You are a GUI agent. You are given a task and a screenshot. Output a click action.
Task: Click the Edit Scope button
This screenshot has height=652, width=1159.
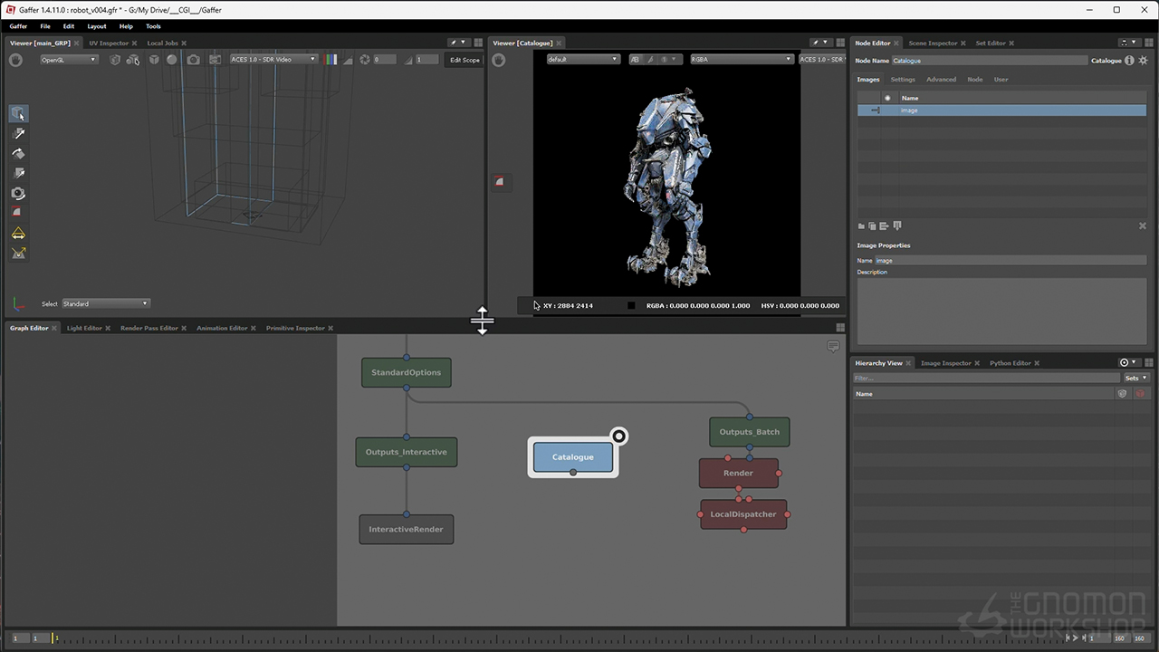465,60
